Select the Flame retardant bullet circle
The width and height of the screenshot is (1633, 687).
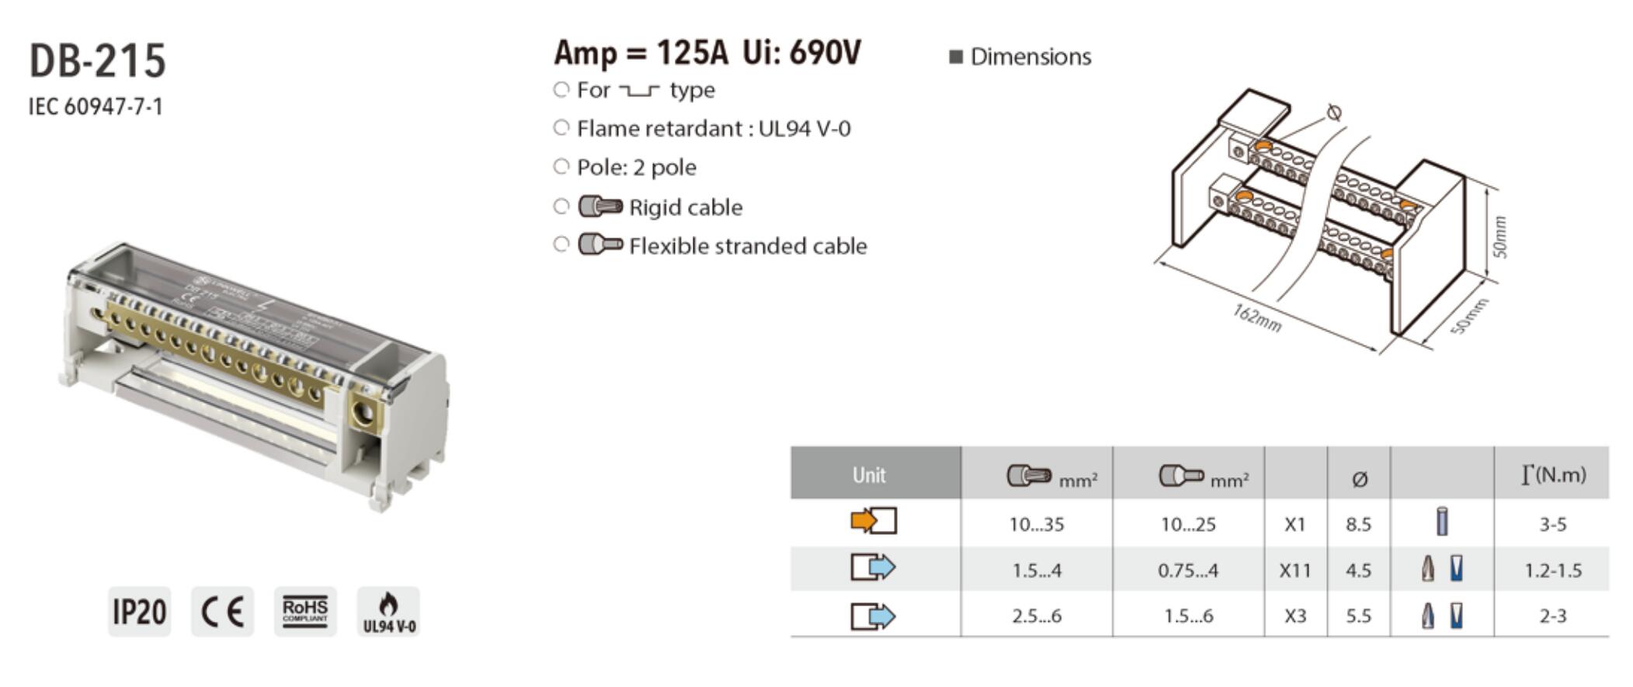click(561, 127)
